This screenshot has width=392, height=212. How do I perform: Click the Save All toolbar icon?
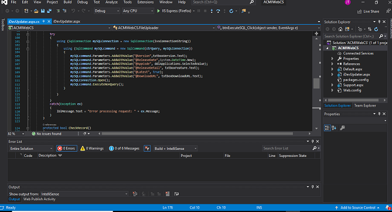click(x=49, y=11)
